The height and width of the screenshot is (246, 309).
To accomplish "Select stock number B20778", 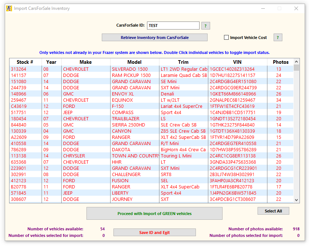I will pyautogui.click(x=19, y=187).
